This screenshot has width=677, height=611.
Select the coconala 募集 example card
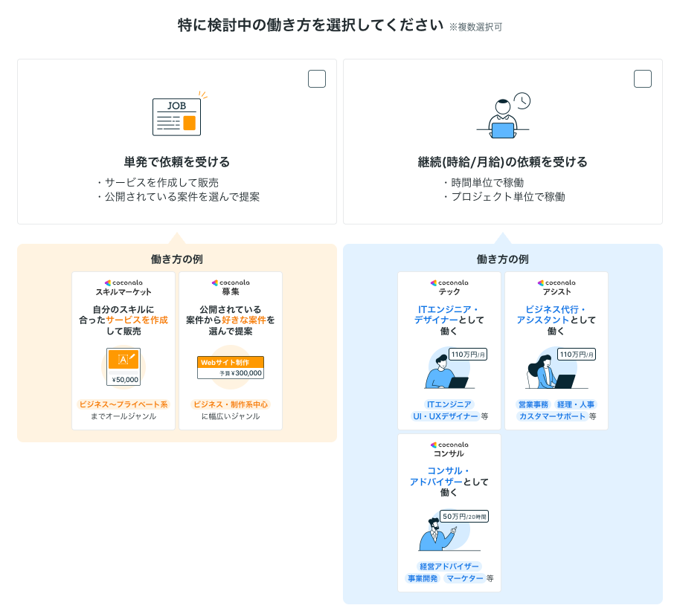point(231,350)
